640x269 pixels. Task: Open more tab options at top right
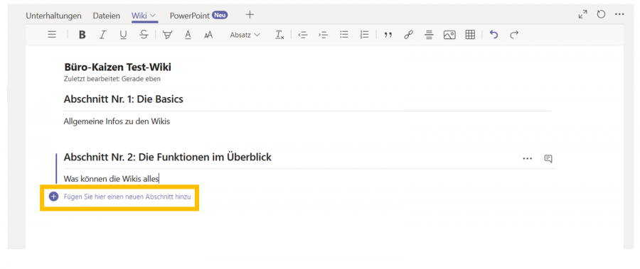(x=619, y=15)
